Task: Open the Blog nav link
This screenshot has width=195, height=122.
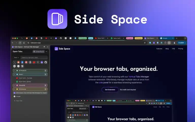Action: [167, 49]
